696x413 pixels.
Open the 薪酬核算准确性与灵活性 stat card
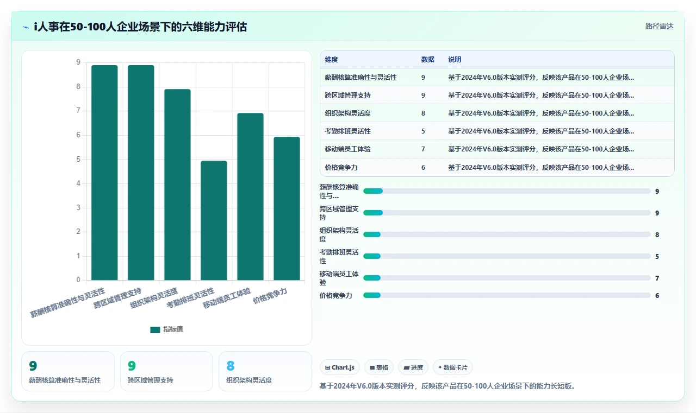(x=68, y=371)
